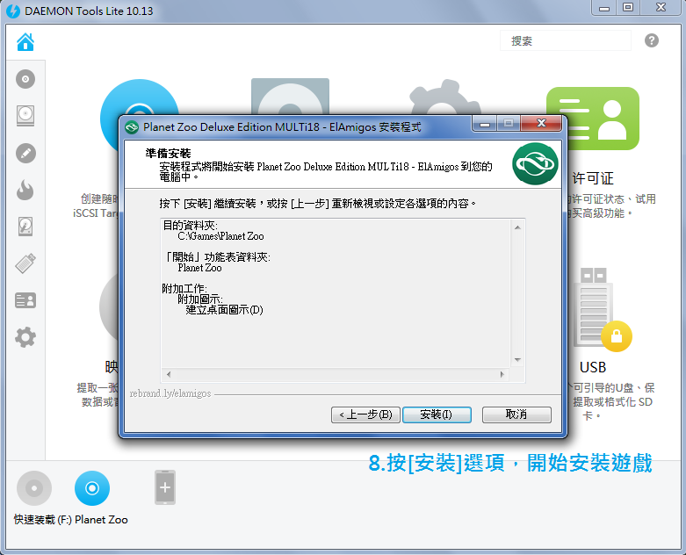Minimize the installer dialog window
Image resolution: width=686 pixels, height=555 pixels.
point(484,124)
